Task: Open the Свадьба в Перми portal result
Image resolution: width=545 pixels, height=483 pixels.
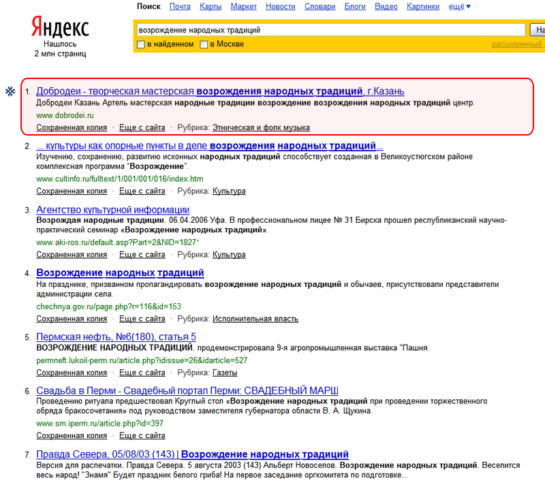Action: click(187, 390)
